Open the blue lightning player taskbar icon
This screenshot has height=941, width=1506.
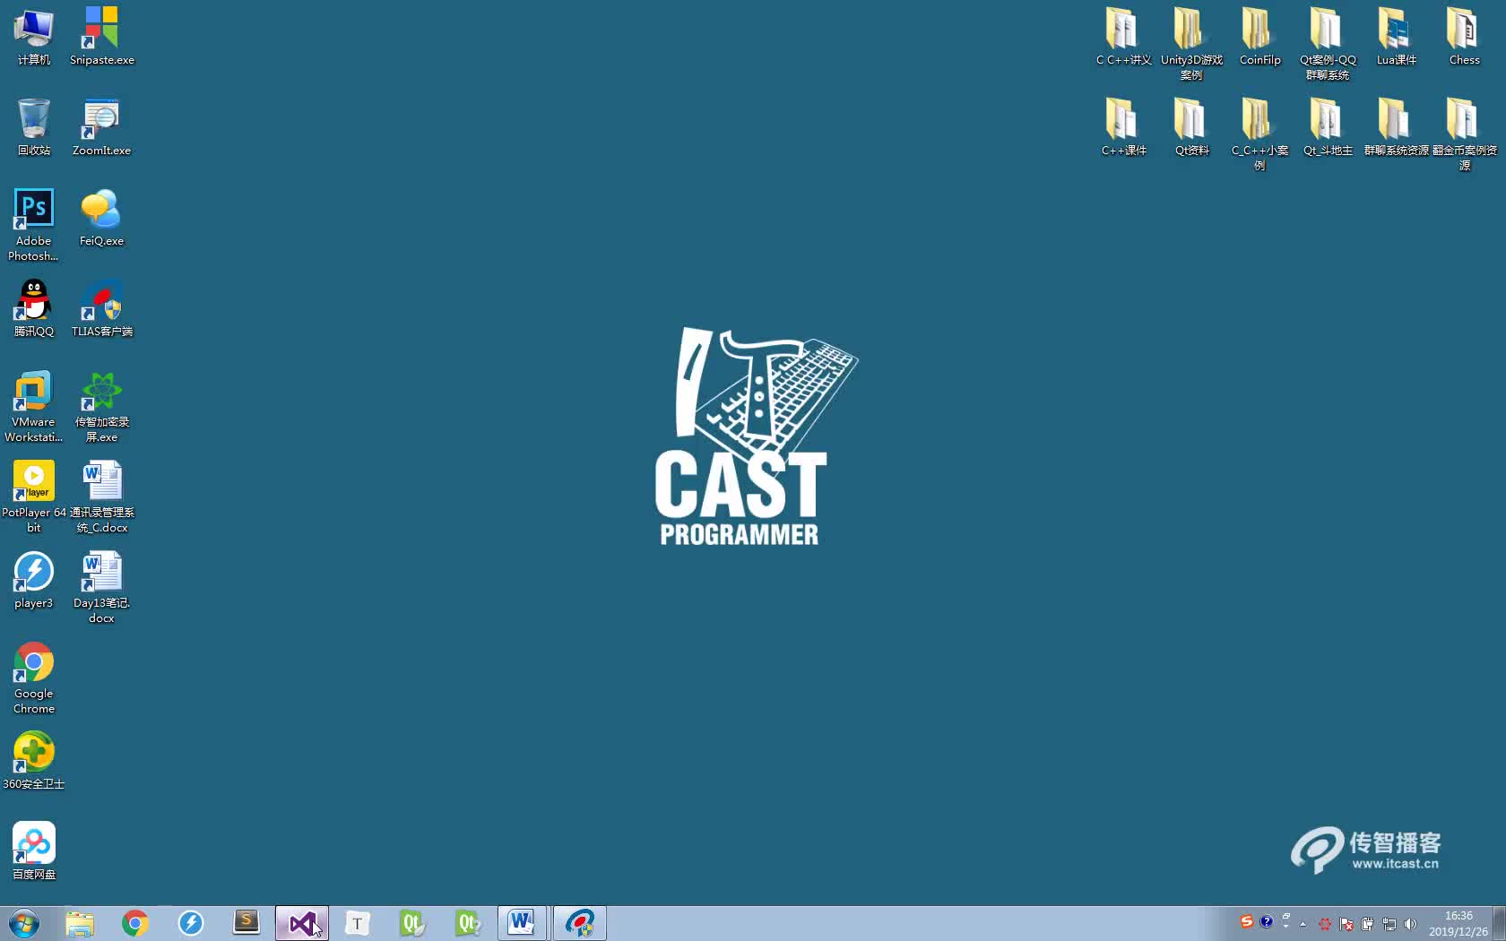pyautogui.click(x=191, y=923)
